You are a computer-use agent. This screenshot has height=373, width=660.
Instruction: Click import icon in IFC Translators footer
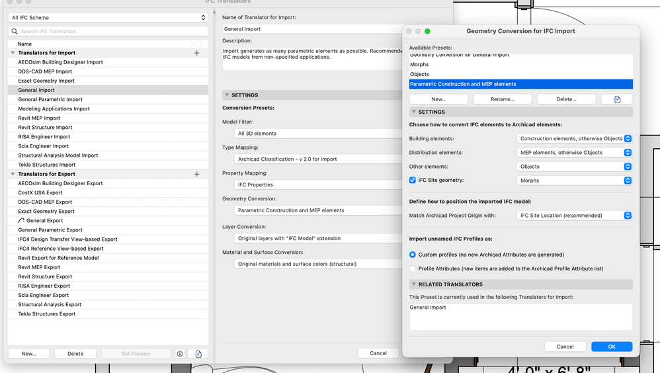click(198, 354)
